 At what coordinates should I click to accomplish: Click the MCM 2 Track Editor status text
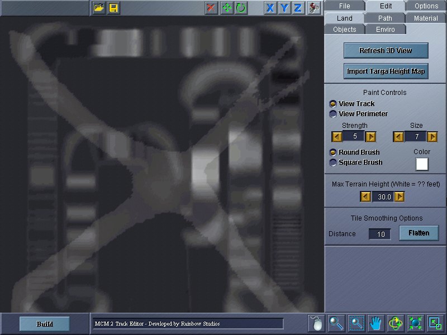tap(157, 324)
